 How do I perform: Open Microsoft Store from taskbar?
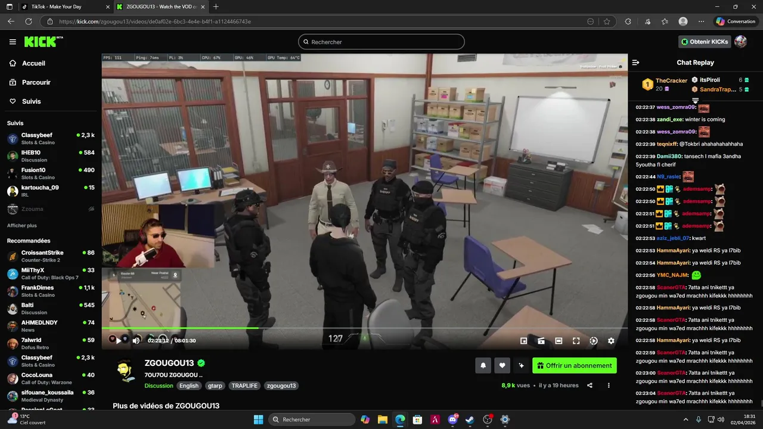pyautogui.click(x=417, y=419)
